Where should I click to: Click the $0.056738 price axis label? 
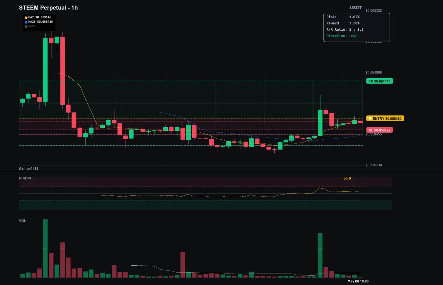click(374, 165)
